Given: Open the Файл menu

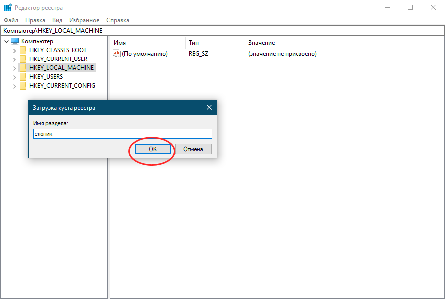Looking at the screenshot, I should [x=11, y=20].
